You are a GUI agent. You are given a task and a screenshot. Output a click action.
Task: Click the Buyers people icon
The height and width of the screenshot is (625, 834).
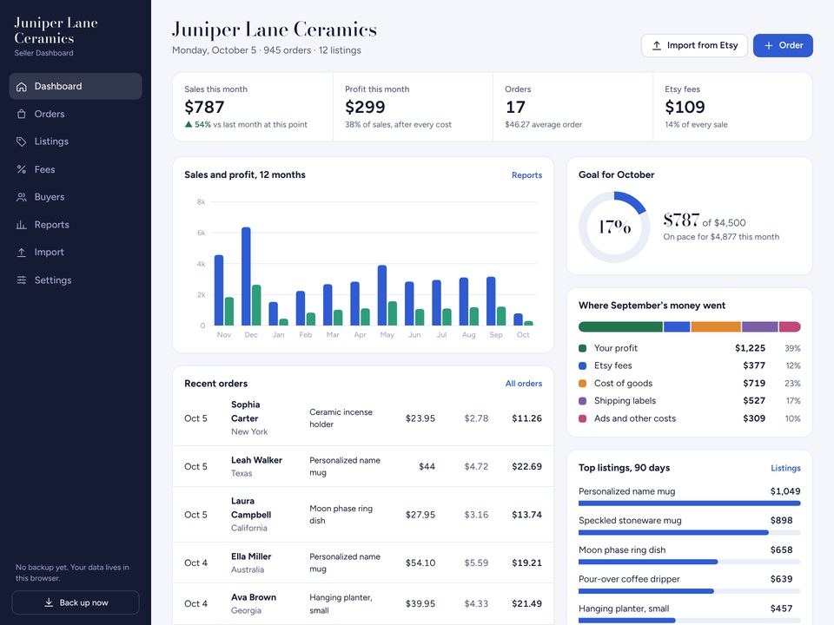point(21,197)
